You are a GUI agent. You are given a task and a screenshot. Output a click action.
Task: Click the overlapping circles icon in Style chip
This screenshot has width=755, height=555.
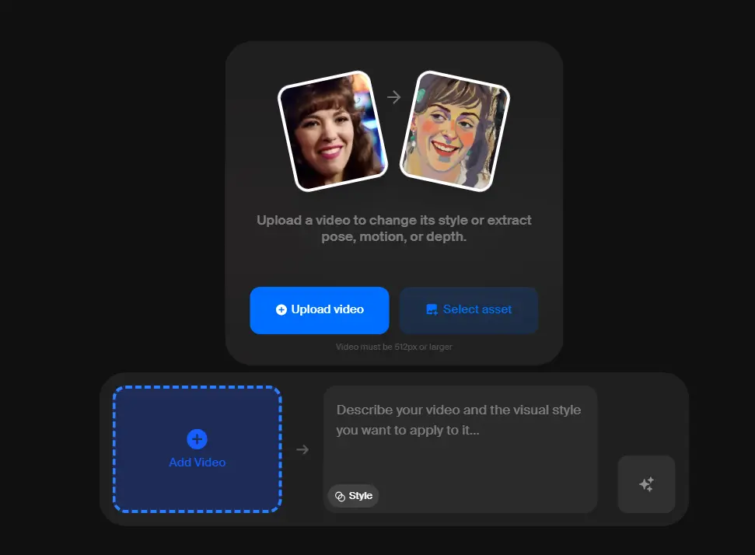(x=340, y=496)
